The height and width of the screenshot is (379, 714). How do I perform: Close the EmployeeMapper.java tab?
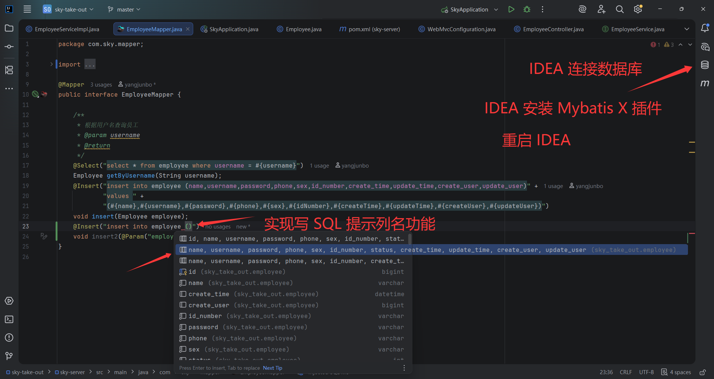pyautogui.click(x=188, y=29)
